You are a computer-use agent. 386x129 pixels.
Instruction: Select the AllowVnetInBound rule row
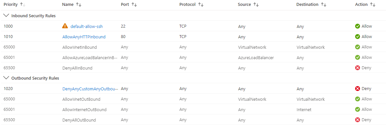[x=193, y=47]
